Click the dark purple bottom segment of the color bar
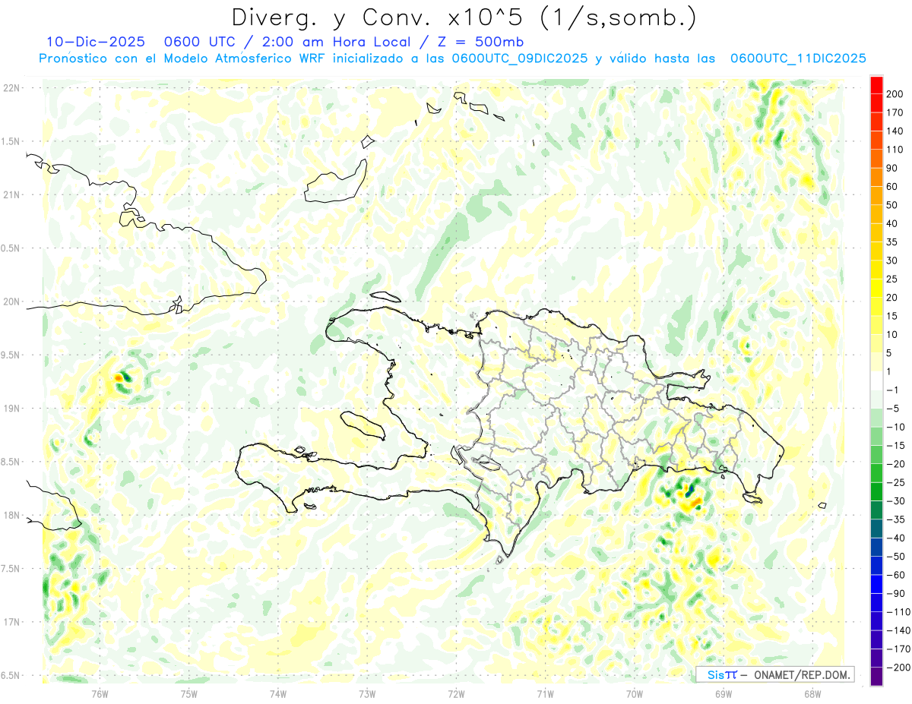912x704 pixels. (x=876, y=677)
